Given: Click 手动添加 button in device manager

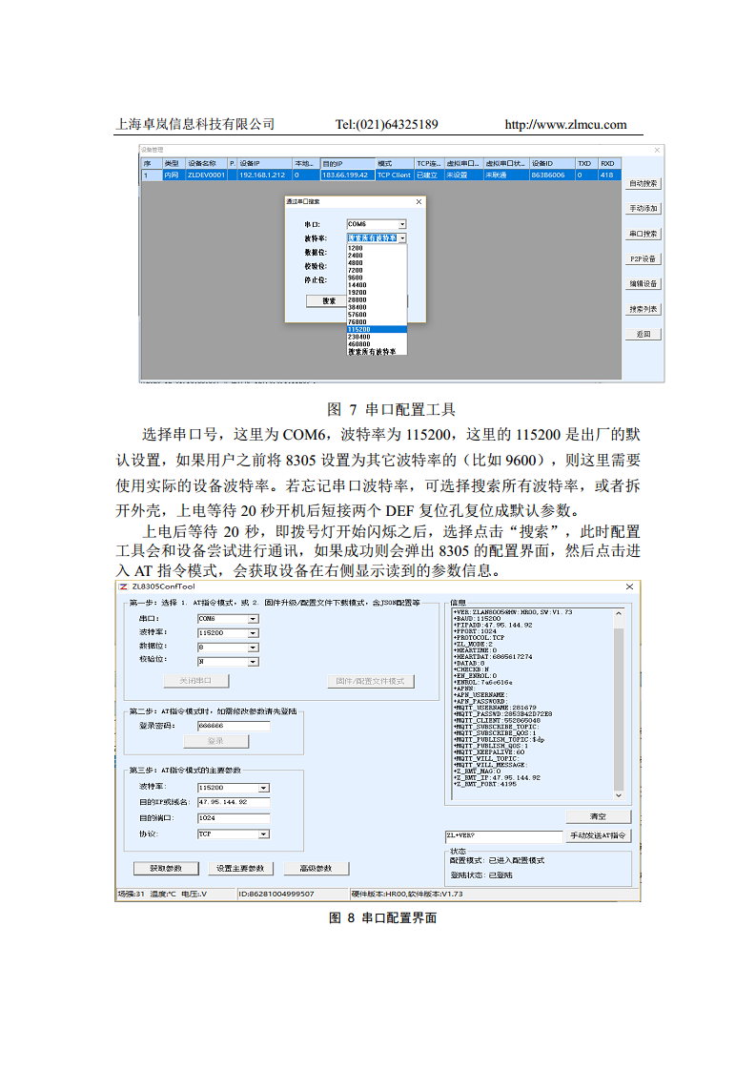Looking at the screenshot, I should [644, 209].
